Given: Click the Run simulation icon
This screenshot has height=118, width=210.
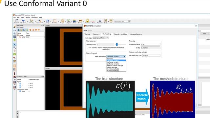Looking at the screenshot, I should 111,21.
